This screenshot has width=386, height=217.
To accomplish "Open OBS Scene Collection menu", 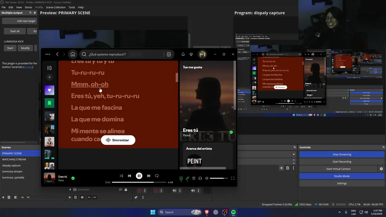I will [x=55, y=7].
